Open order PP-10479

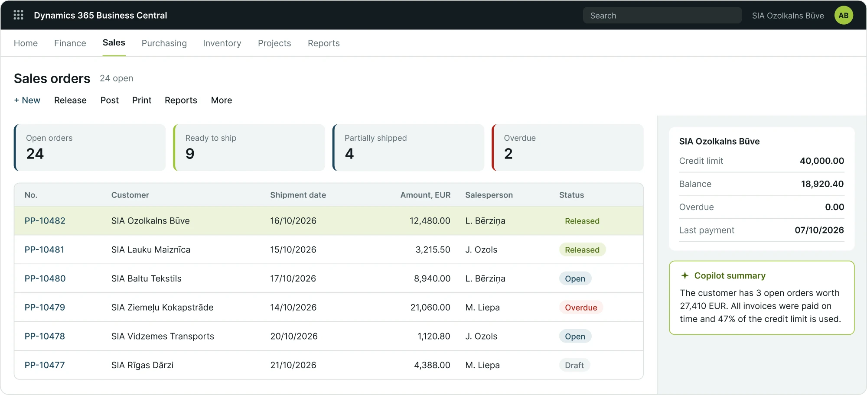pyautogui.click(x=45, y=308)
